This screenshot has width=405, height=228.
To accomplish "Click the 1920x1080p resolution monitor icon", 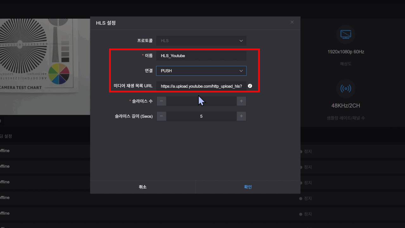I will pyautogui.click(x=346, y=34).
